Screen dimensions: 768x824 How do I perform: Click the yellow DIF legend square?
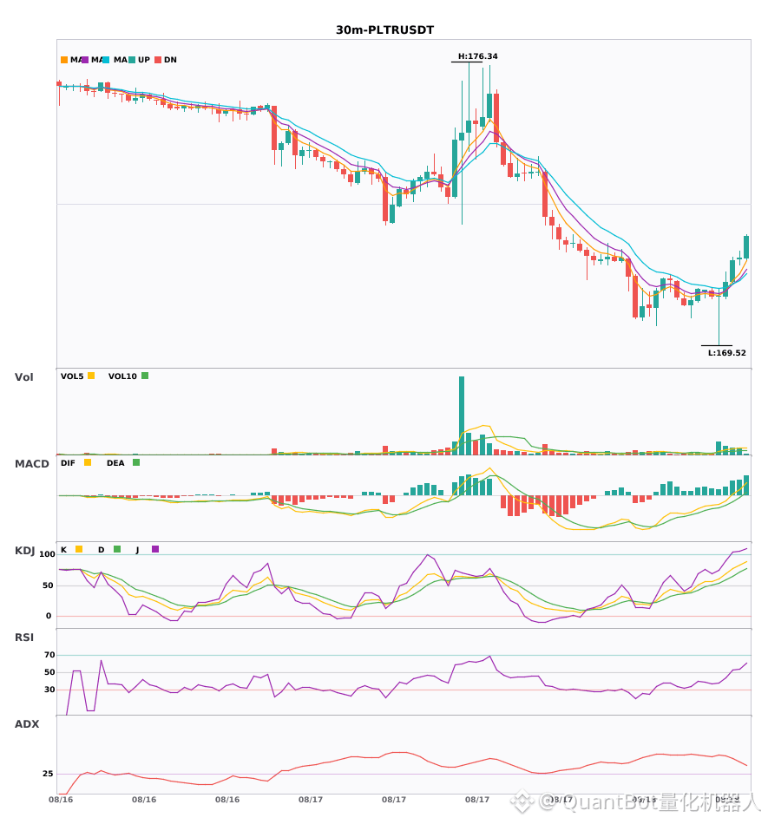pos(88,462)
